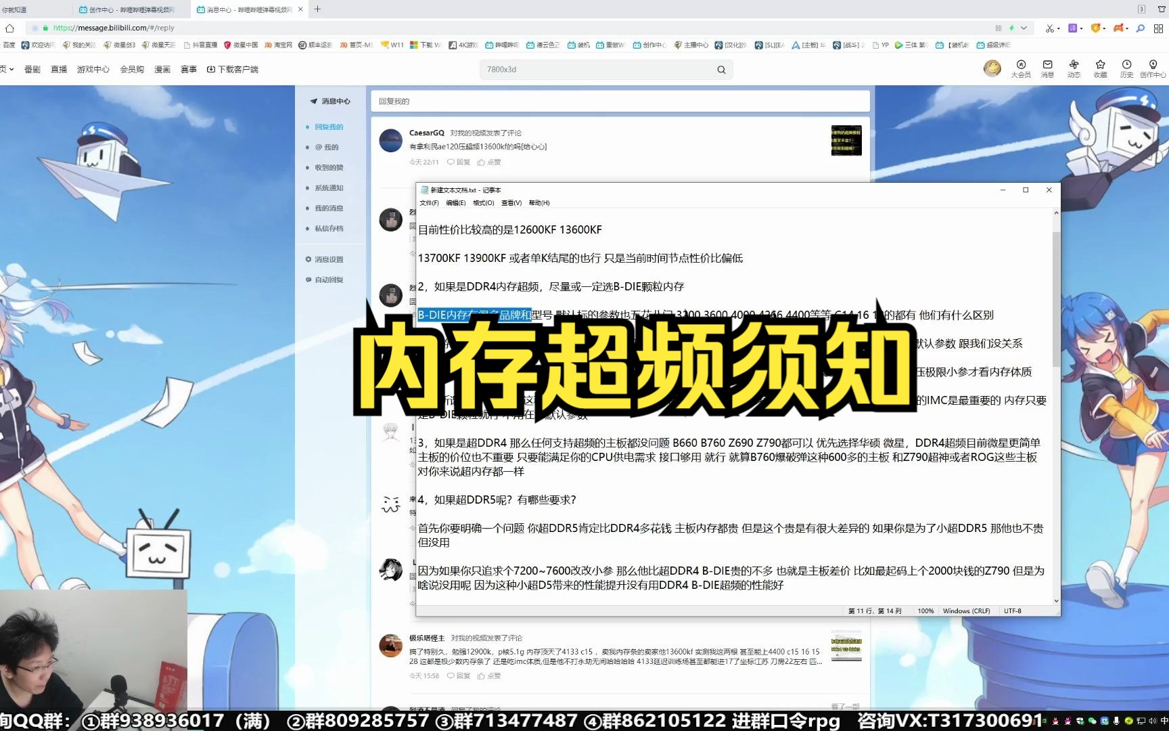This screenshot has height=731, width=1169.
Task: Click the green lightning speed-mode icon
Action: pyautogui.click(x=1011, y=28)
